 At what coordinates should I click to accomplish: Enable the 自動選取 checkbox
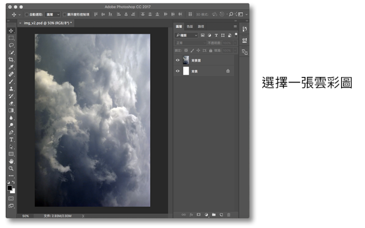[26, 14]
